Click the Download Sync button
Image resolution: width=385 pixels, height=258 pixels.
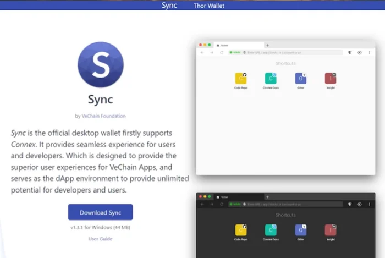click(101, 212)
